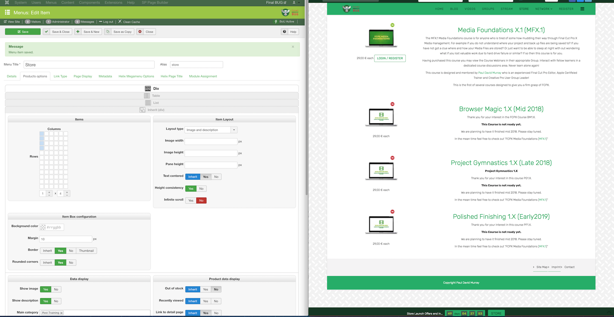
Task: Switch to the Module Assignment tab
Action: pyautogui.click(x=203, y=76)
